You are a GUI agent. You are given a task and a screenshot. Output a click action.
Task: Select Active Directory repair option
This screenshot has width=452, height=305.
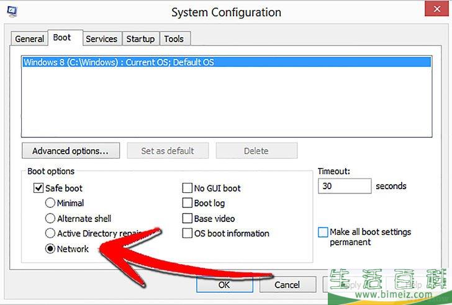pos(50,233)
